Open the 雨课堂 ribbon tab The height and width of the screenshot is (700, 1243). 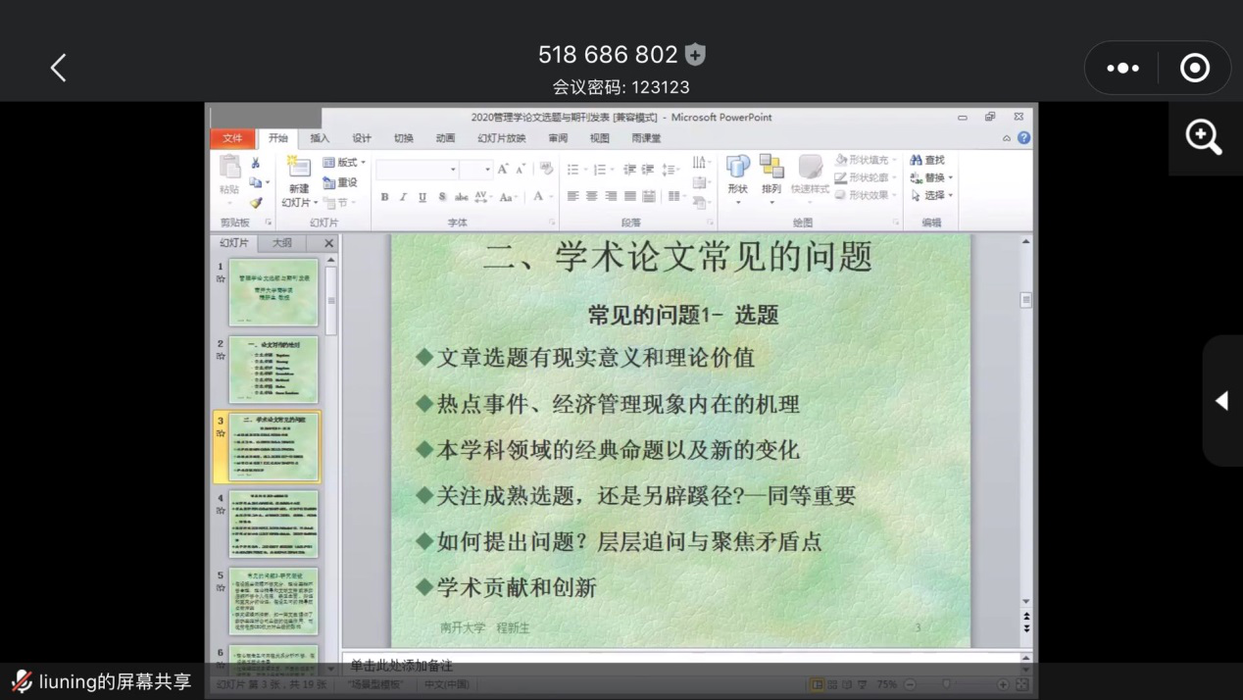tap(646, 138)
